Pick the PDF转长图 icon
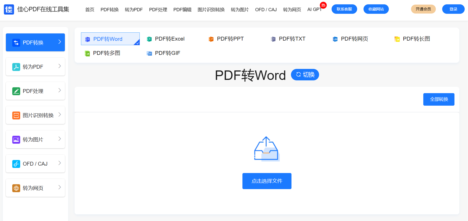This screenshot has width=468, height=221. pos(397,39)
